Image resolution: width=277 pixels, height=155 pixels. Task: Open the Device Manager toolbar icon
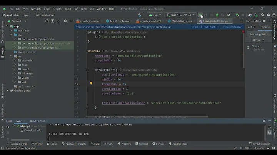point(255,15)
